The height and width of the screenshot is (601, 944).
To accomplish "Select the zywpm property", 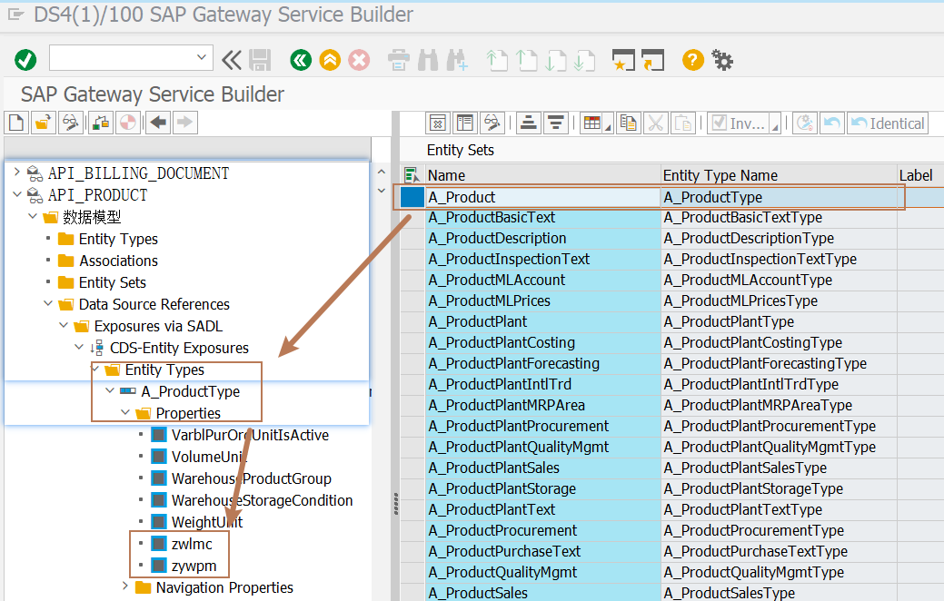I will coord(194,567).
